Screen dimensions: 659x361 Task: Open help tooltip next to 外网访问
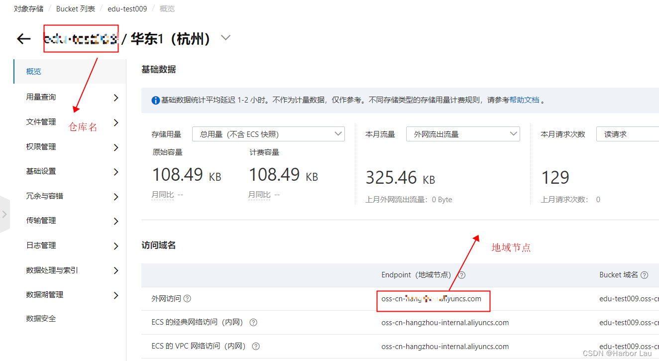[188, 298]
